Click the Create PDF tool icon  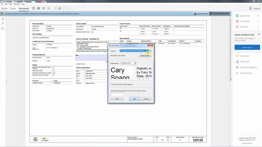point(237,21)
